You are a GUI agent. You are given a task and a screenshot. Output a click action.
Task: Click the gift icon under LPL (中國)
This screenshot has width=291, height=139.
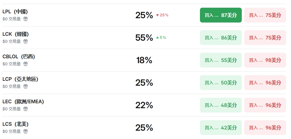(26, 19)
